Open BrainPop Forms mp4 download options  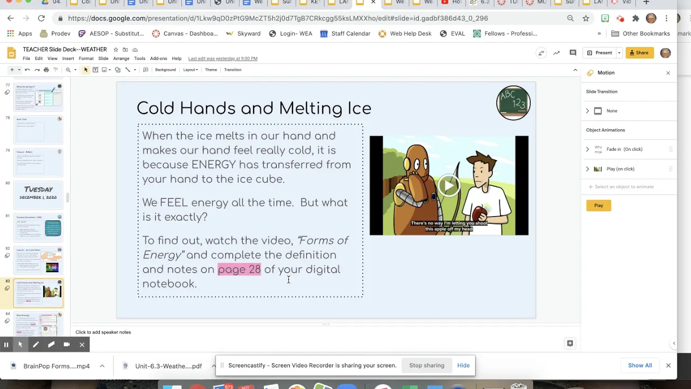pyautogui.click(x=102, y=366)
